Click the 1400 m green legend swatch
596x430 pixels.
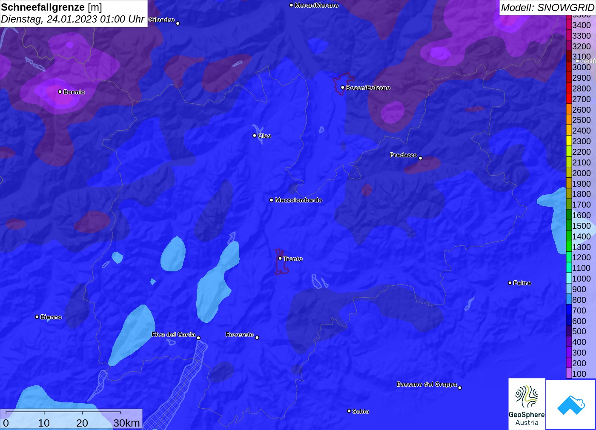click(569, 236)
